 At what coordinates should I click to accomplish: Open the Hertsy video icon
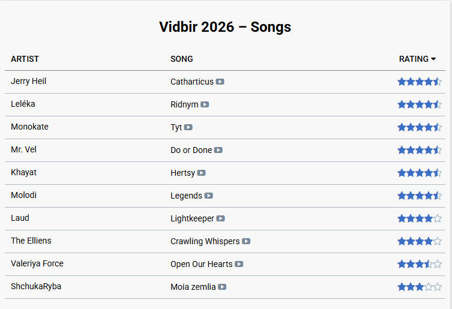[202, 173]
